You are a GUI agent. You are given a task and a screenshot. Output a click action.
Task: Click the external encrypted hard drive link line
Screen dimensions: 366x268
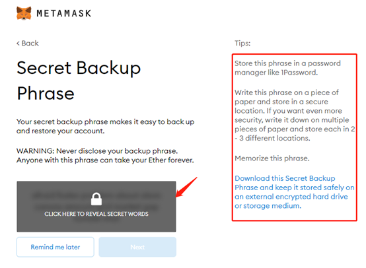(x=291, y=197)
